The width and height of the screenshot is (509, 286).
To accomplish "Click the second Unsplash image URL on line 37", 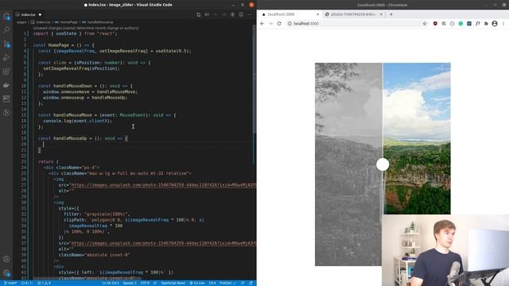I will [163, 243].
